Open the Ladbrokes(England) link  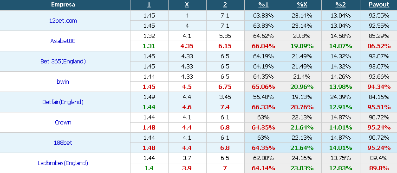coord(63,163)
